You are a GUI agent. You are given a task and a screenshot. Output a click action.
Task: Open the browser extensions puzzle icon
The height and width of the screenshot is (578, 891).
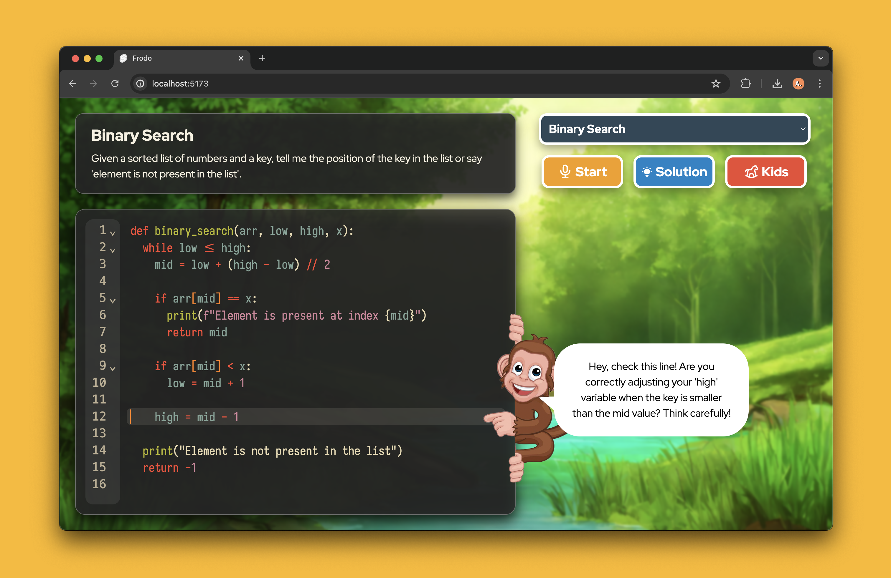(745, 83)
